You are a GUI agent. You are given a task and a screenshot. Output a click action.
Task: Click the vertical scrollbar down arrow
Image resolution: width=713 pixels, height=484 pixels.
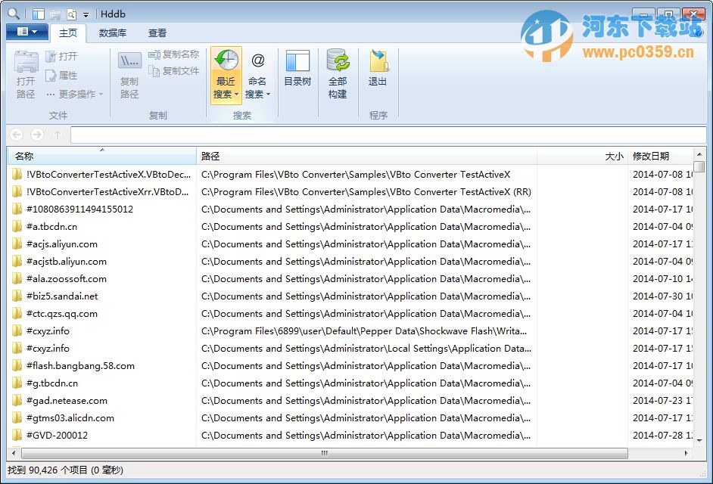point(699,440)
